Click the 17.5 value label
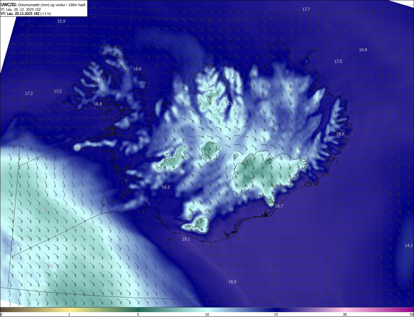Image resolution: width=414 pixels, height=317 pixels. [338, 62]
